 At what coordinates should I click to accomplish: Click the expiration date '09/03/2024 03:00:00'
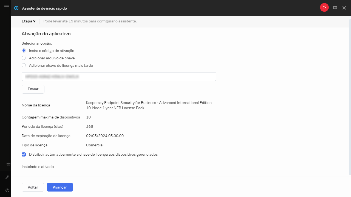point(105,136)
